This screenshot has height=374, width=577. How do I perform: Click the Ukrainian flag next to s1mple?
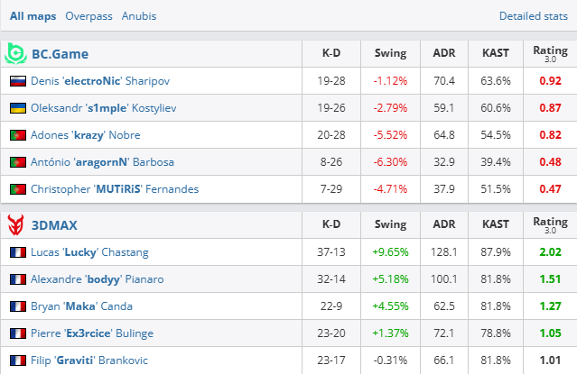pyautogui.click(x=17, y=108)
